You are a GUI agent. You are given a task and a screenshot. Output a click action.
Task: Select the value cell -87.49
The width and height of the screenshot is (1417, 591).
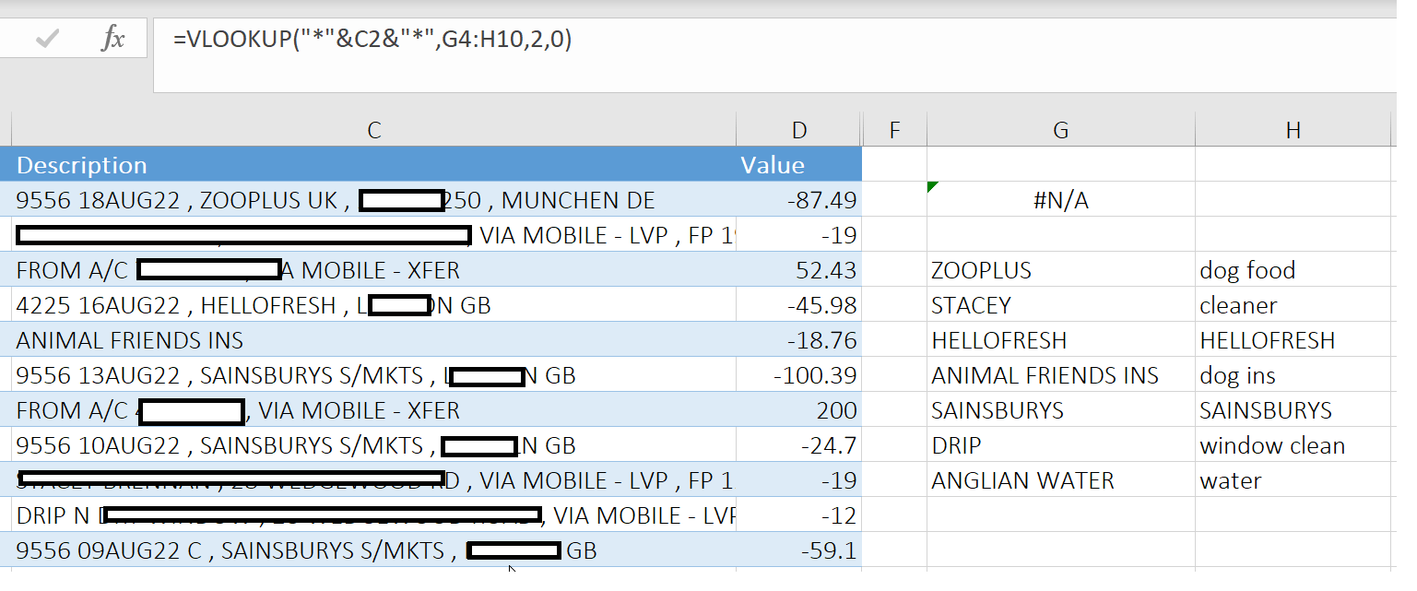[x=798, y=200]
